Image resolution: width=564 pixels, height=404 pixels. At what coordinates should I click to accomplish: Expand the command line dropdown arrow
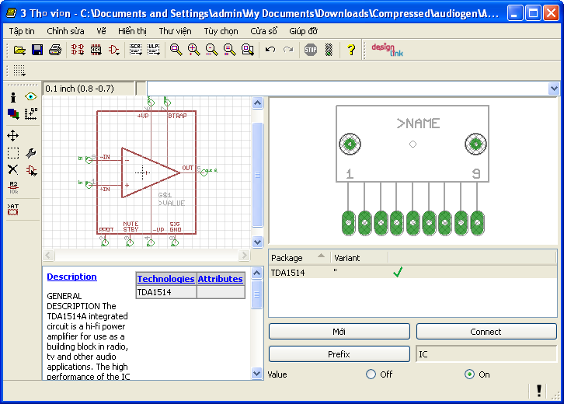point(554,89)
